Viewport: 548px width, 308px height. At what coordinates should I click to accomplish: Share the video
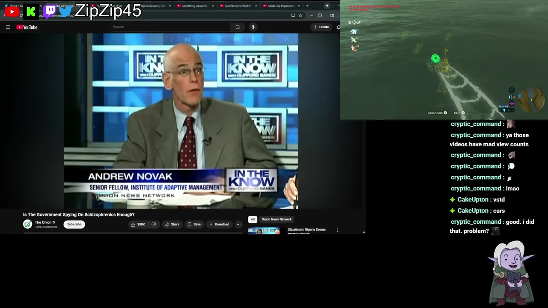coord(172,224)
